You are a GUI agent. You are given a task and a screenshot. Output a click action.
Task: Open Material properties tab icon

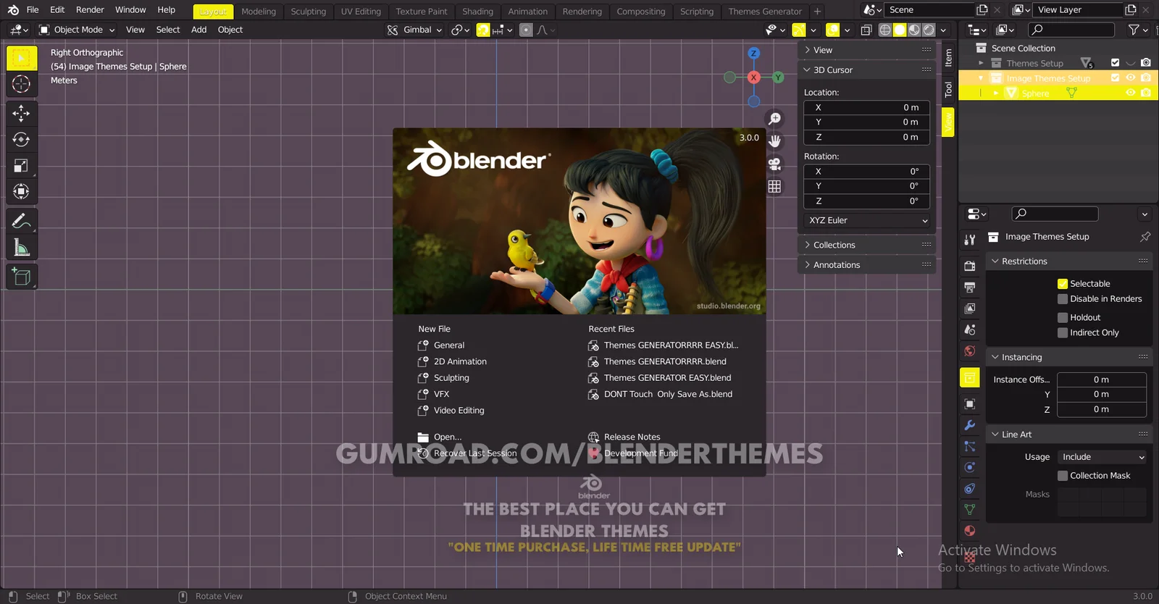[x=970, y=531]
